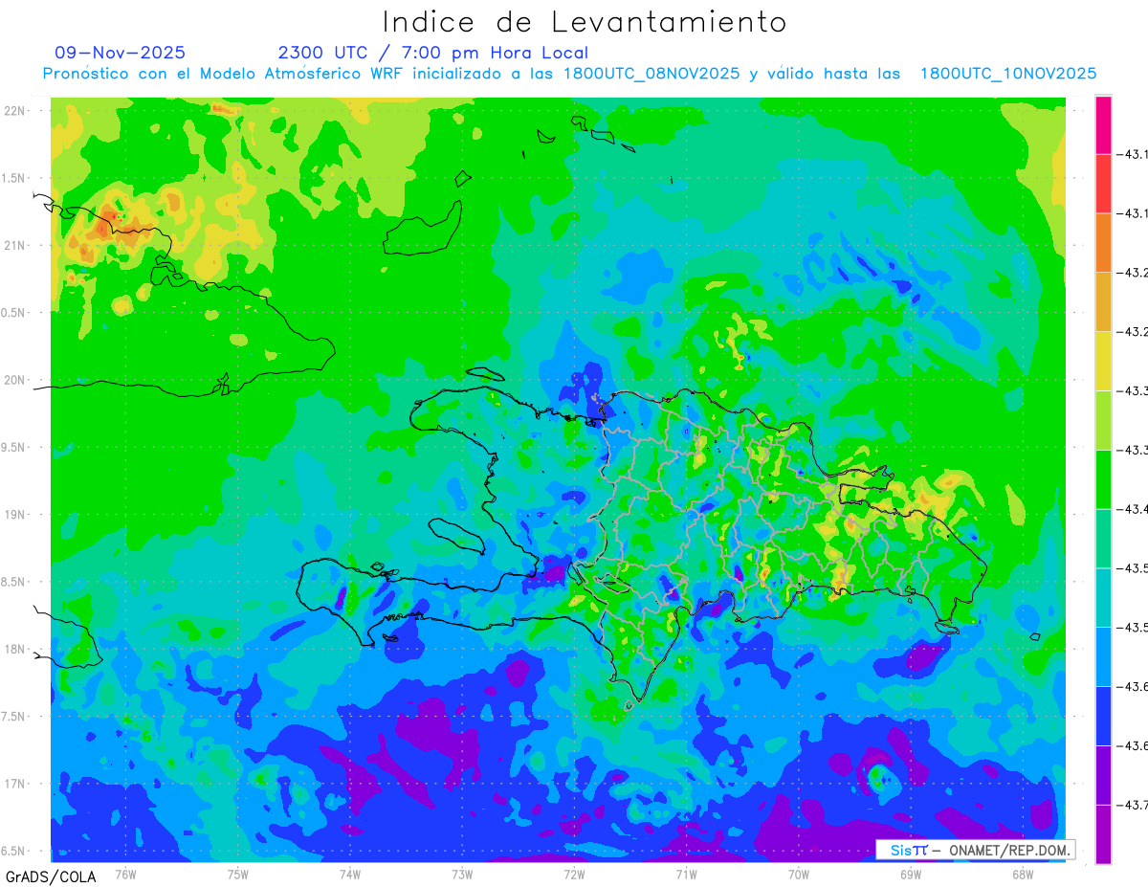Image resolution: width=1148 pixels, height=887 pixels.
Task: Click the '69W' longitude label
Action: coord(911,874)
